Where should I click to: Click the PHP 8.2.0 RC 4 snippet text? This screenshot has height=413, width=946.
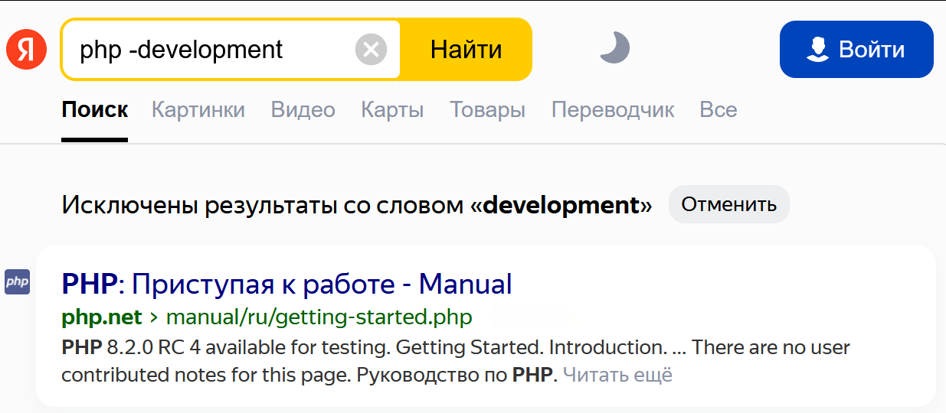(x=456, y=362)
